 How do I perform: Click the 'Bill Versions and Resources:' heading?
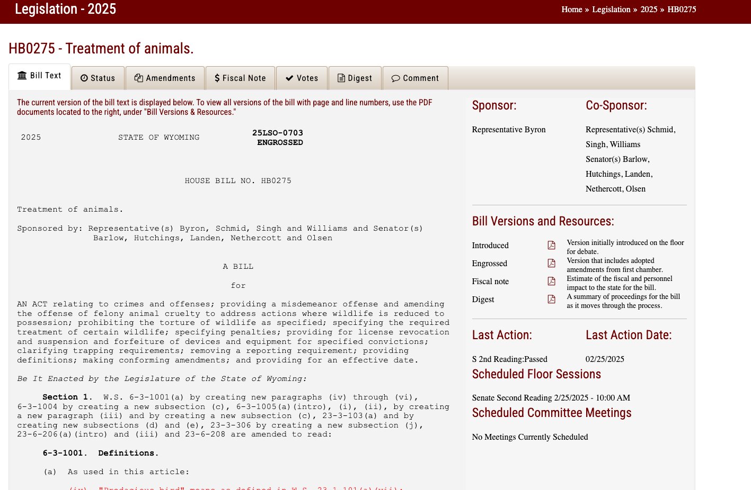pos(543,221)
